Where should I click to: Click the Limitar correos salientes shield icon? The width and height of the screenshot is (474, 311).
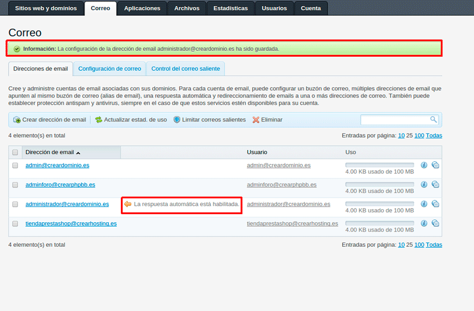177,120
